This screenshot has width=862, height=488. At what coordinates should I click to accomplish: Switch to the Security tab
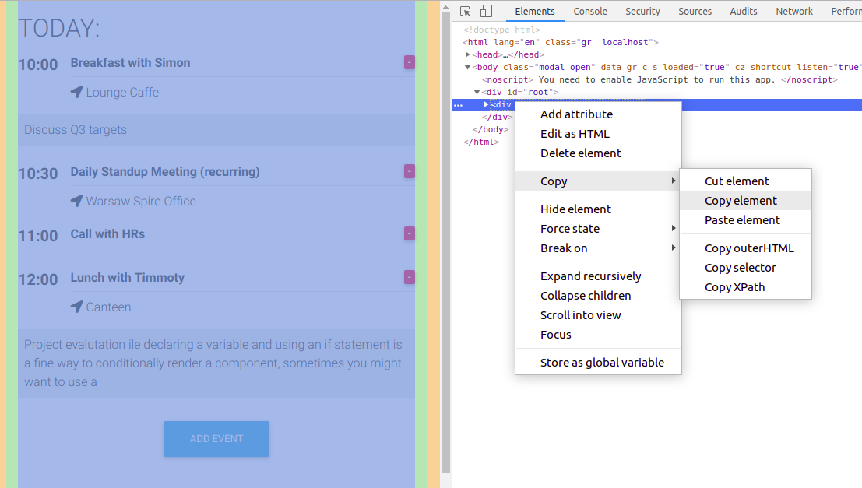[642, 11]
